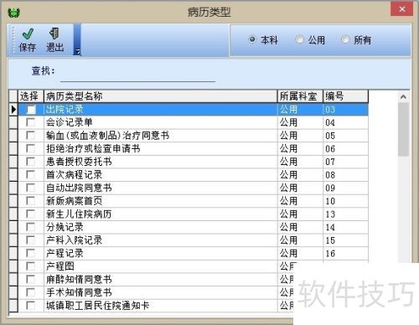Select the row 麻醉知情同意书
419x325 pixels.
(156, 279)
